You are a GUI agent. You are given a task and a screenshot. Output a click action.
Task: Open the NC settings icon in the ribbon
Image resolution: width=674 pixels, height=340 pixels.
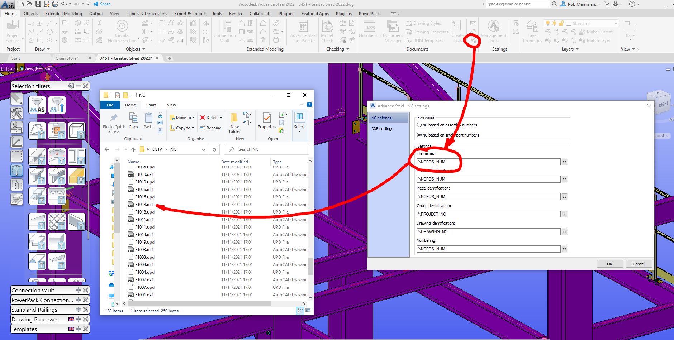473,40
